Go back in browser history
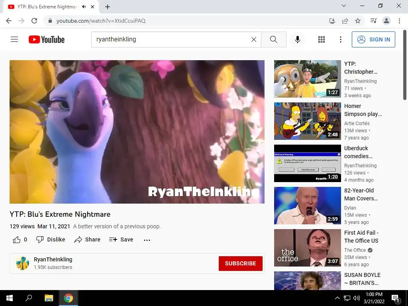Screen dimensions: 408x306 [x=9, y=21]
